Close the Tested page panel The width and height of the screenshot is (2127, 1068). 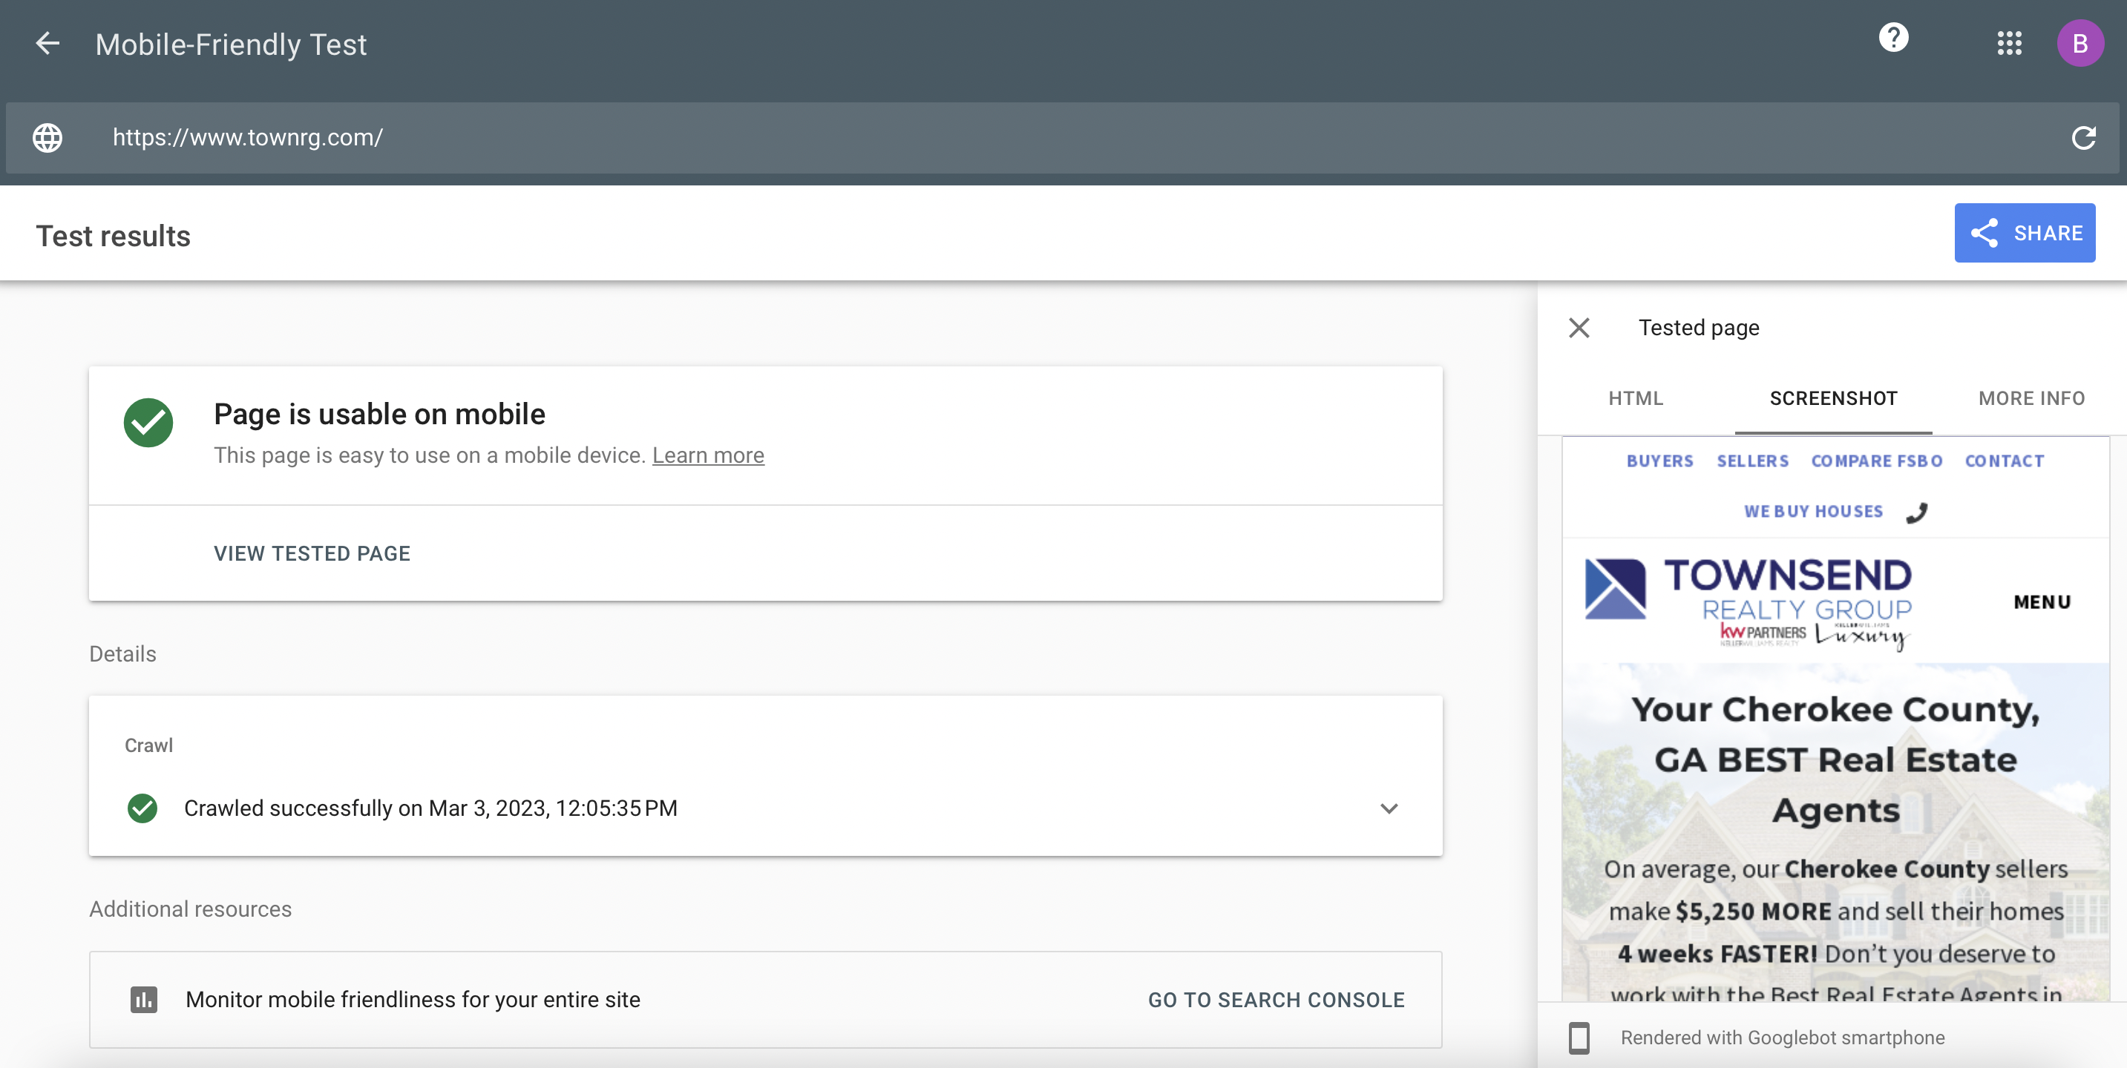(1579, 328)
